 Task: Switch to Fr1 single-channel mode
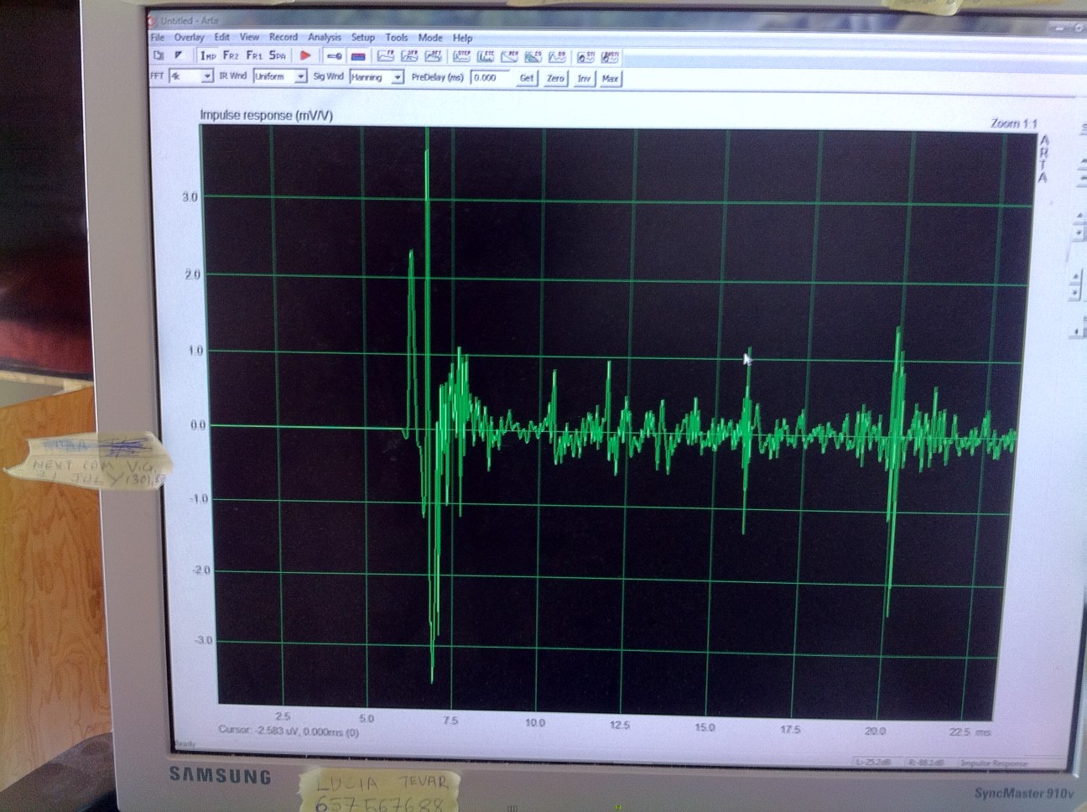pos(254,55)
